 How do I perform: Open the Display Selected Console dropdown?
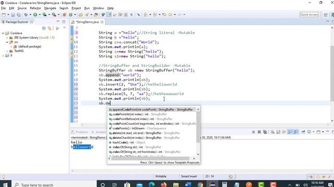[313, 132]
